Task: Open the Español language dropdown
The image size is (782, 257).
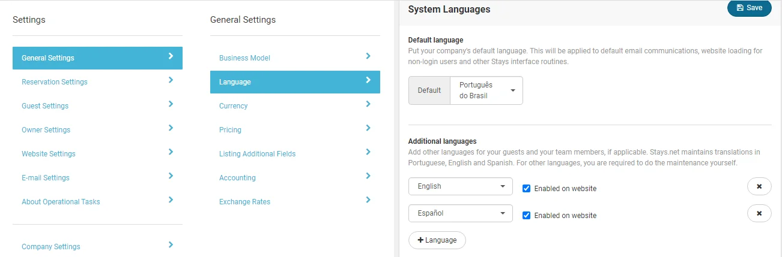Action: click(460, 213)
